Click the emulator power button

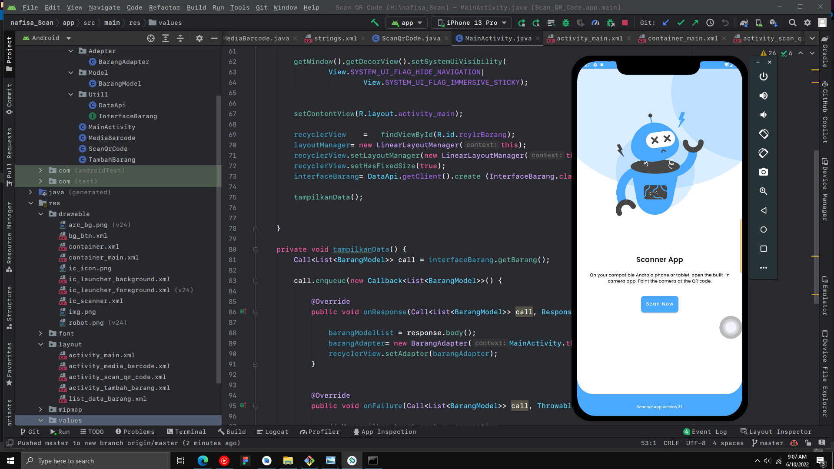pos(764,77)
